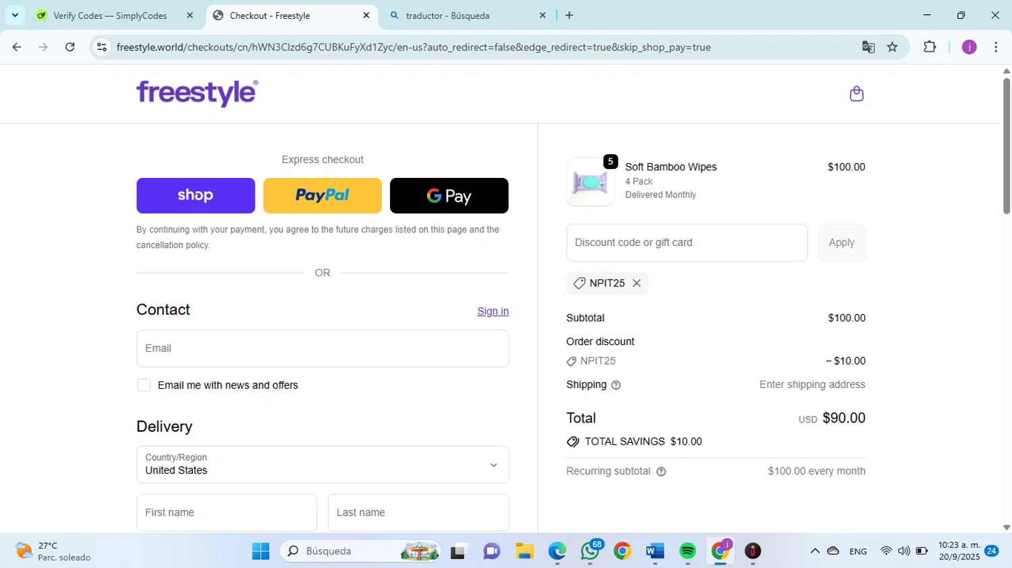Show the Recurring subtotal help icon
The image size is (1012, 568).
[x=661, y=472]
